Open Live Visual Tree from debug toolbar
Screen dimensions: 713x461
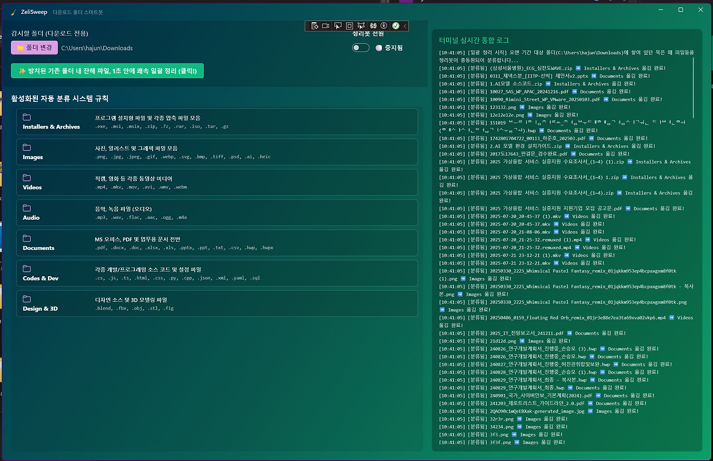pyautogui.click(x=315, y=26)
